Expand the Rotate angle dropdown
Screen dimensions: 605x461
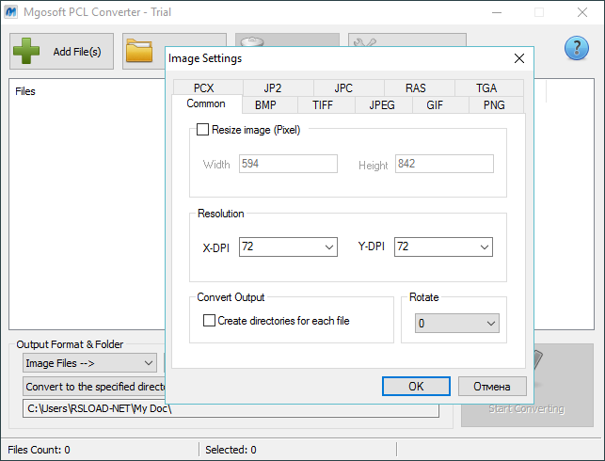click(x=457, y=323)
